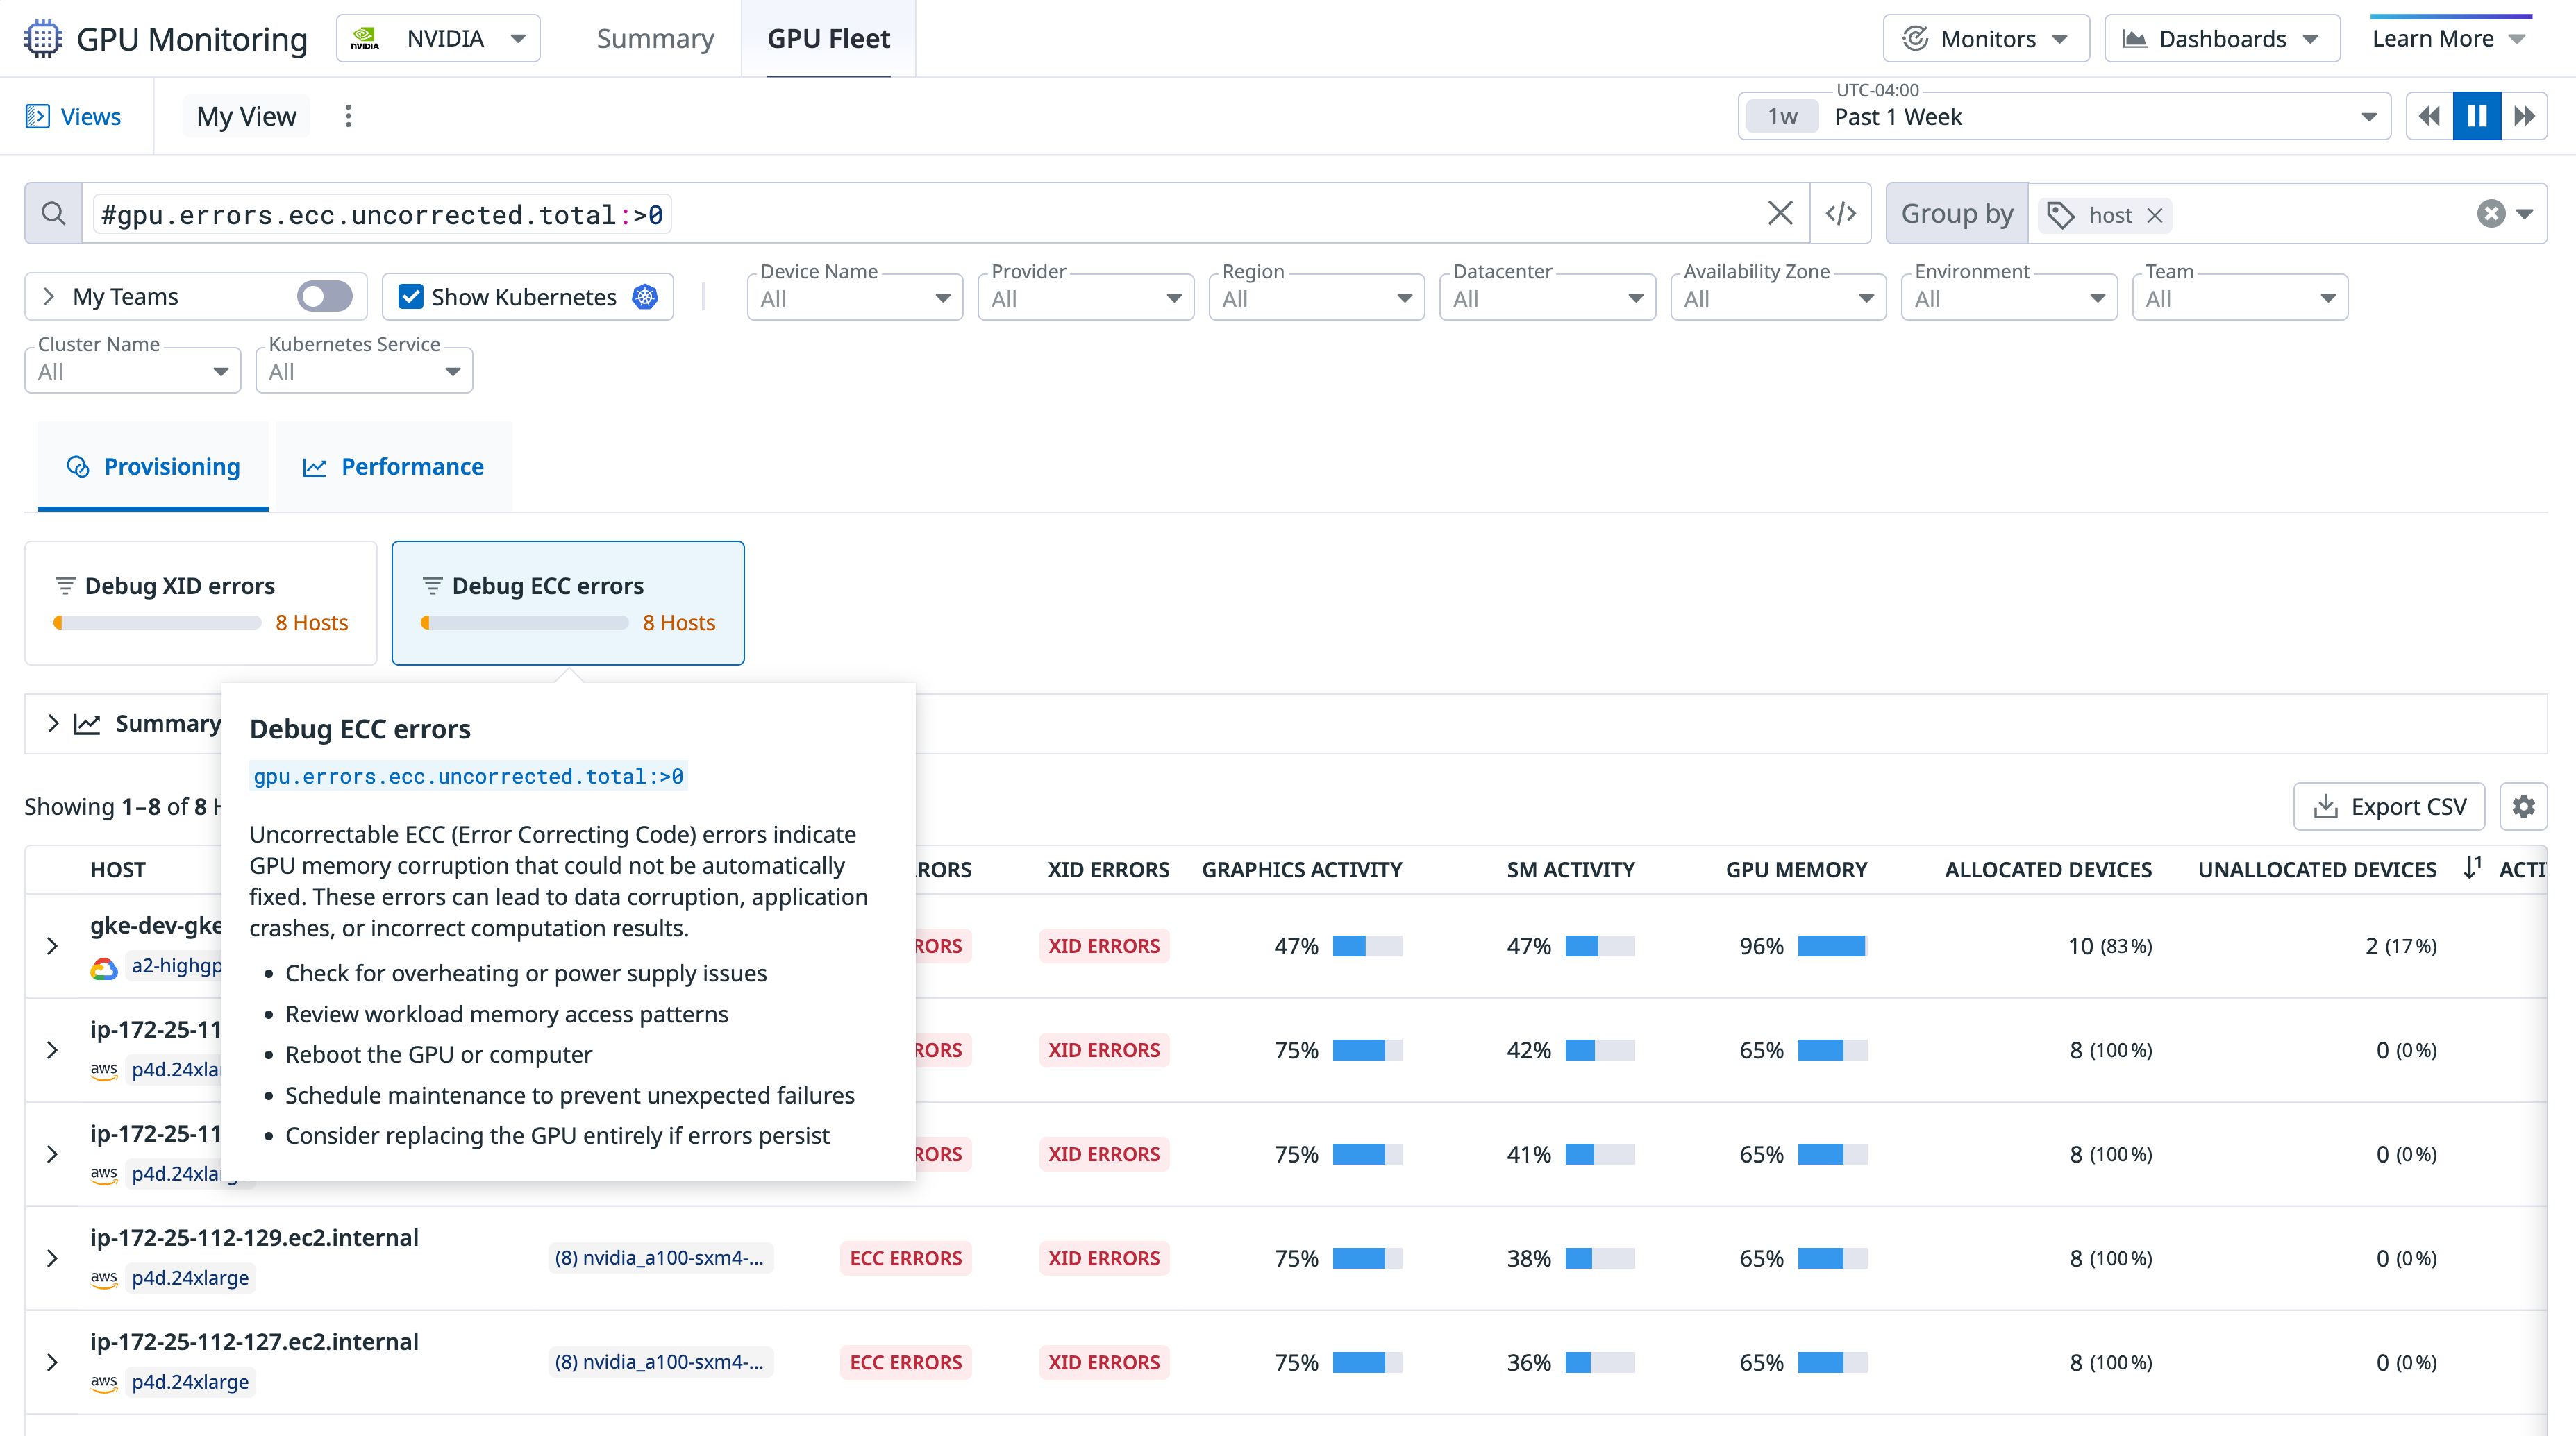This screenshot has height=1436, width=2576.
Task: Select the Performance tab
Action: click(392, 466)
